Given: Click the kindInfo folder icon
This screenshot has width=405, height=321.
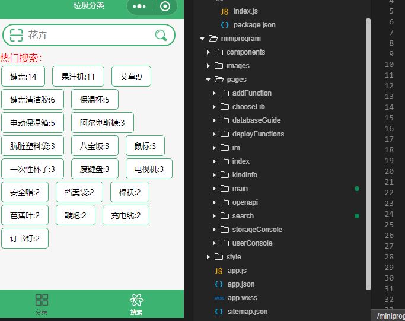Looking at the screenshot, I should [225, 175].
